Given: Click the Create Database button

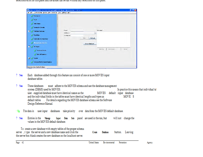Looking at the screenshot, I should coord(90,44).
